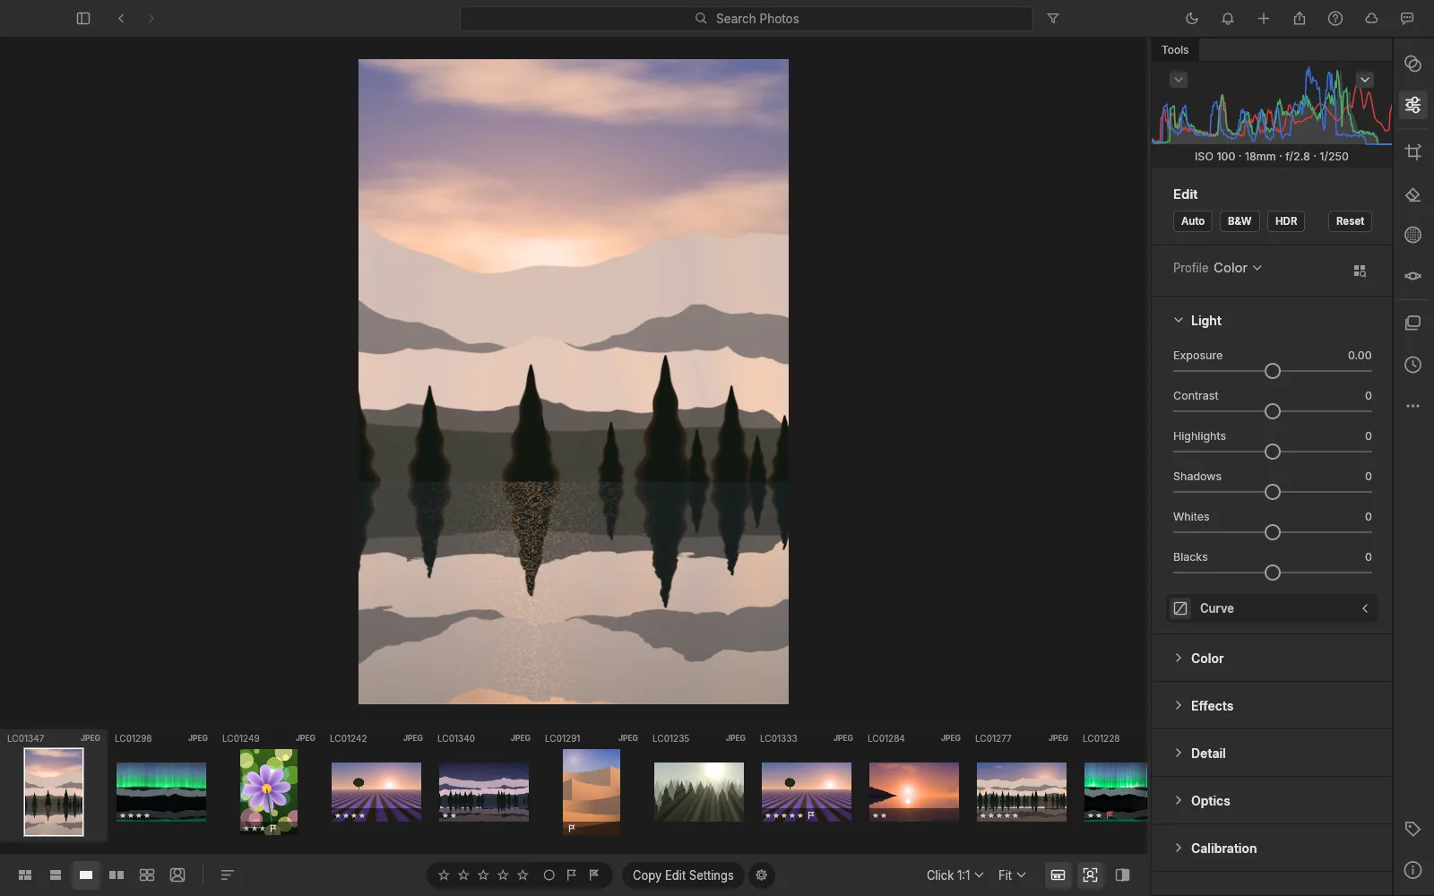Image resolution: width=1434 pixels, height=896 pixels.
Task: Expand the Detail section
Action: (x=1179, y=754)
